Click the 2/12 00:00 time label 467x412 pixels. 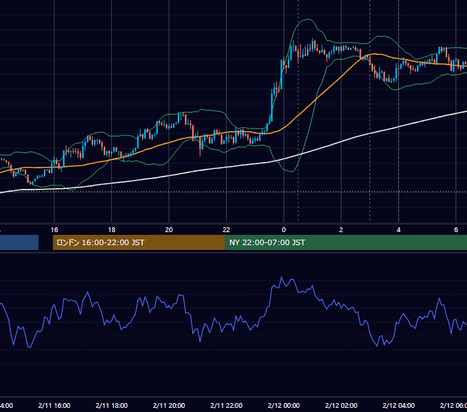click(x=284, y=405)
